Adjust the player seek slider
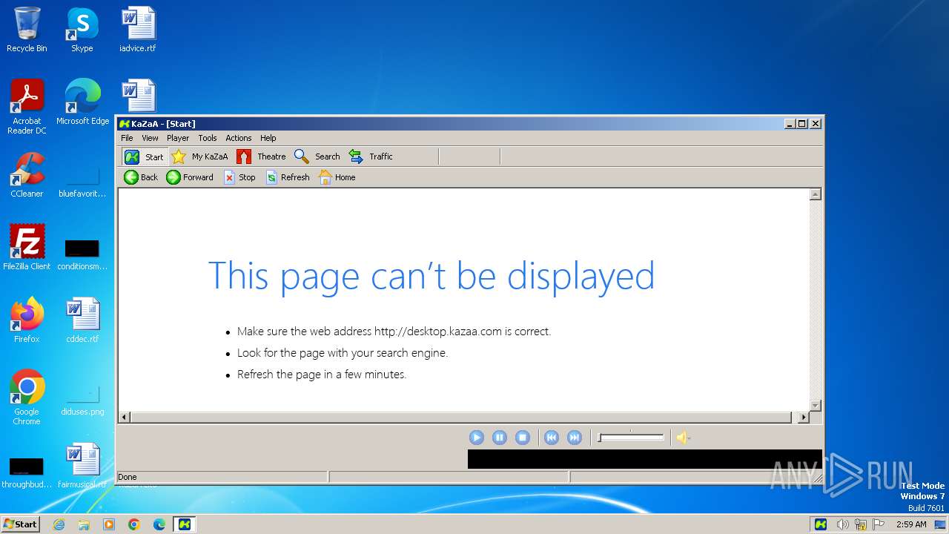The width and height of the screenshot is (949, 534). [631, 438]
